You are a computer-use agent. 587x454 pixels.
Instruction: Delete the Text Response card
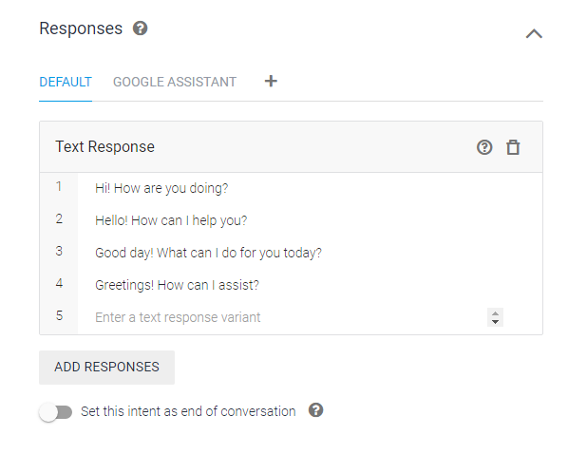coord(513,147)
